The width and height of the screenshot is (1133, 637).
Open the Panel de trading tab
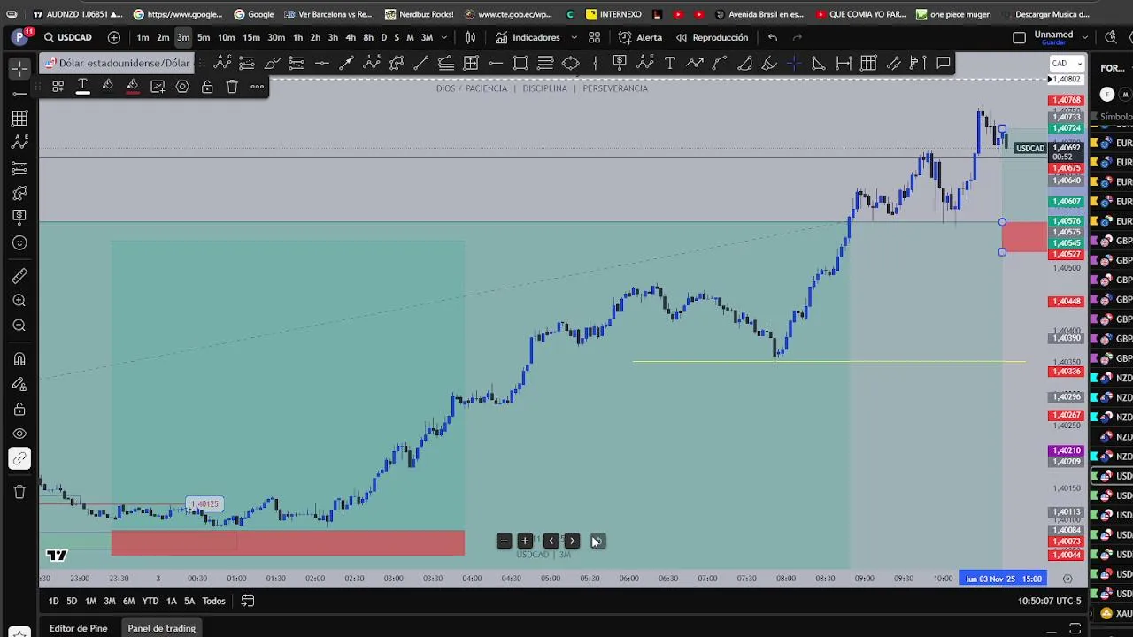(161, 628)
